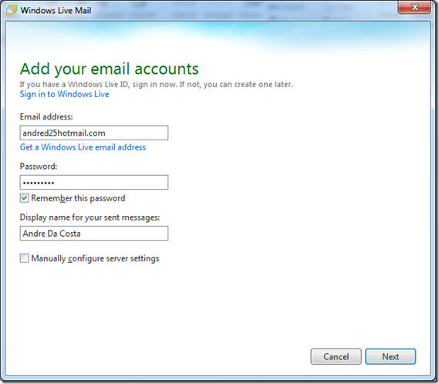Close the Windows Live Mail dialog
This screenshot has height=384, width=439.
click(x=414, y=7)
